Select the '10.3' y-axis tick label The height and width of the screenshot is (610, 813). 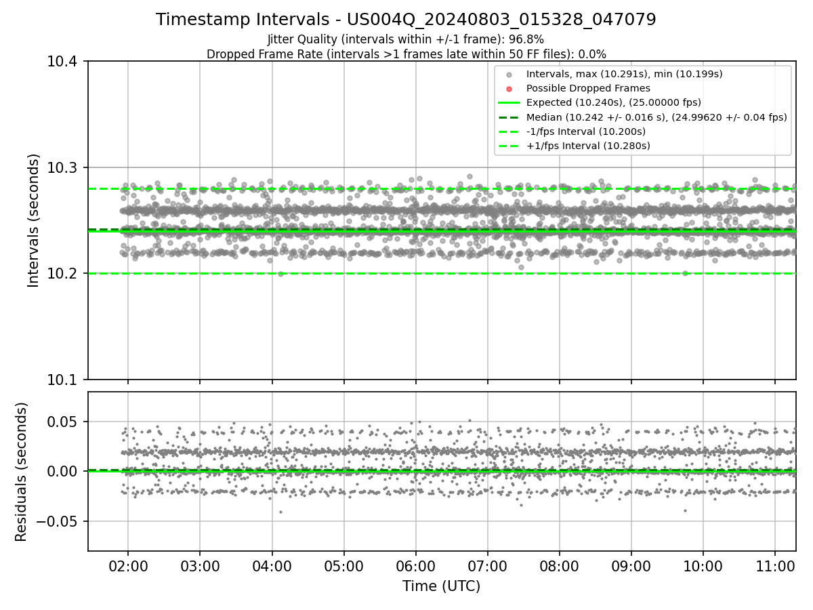point(62,168)
